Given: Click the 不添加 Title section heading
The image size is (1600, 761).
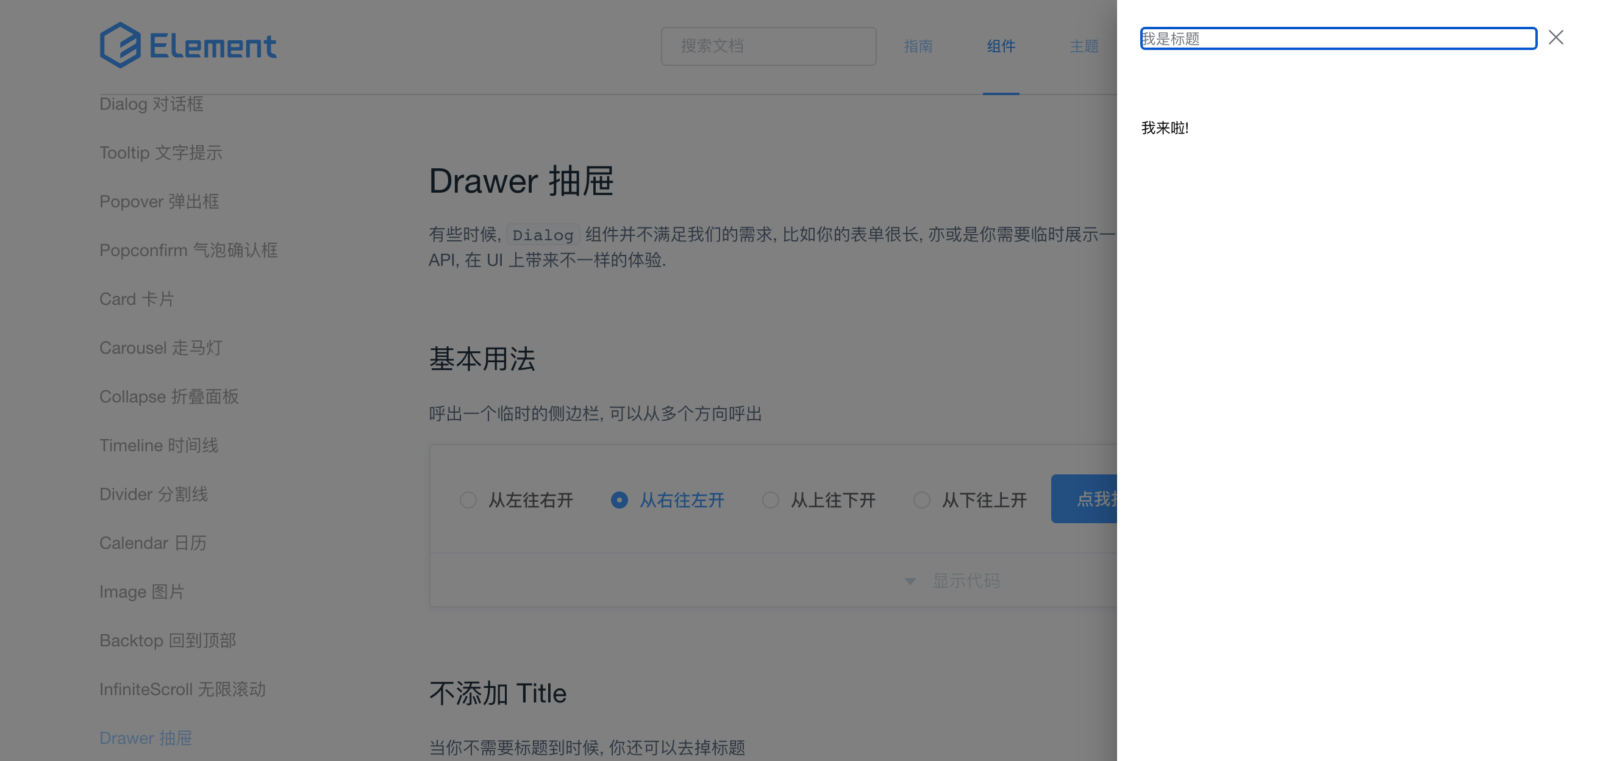Looking at the screenshot, I should [498, 693].
